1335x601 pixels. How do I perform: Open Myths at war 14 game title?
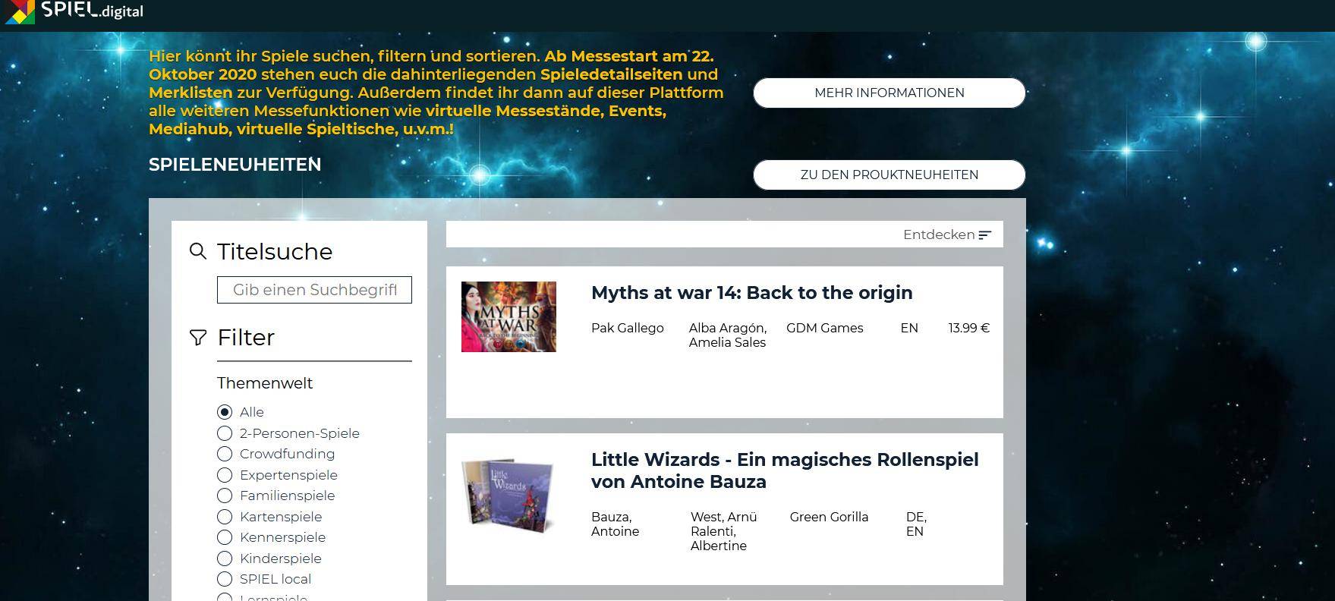(751, 293)
